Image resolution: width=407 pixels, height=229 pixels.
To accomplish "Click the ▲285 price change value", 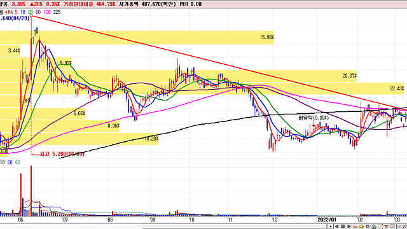I will [x=36, y=4].
